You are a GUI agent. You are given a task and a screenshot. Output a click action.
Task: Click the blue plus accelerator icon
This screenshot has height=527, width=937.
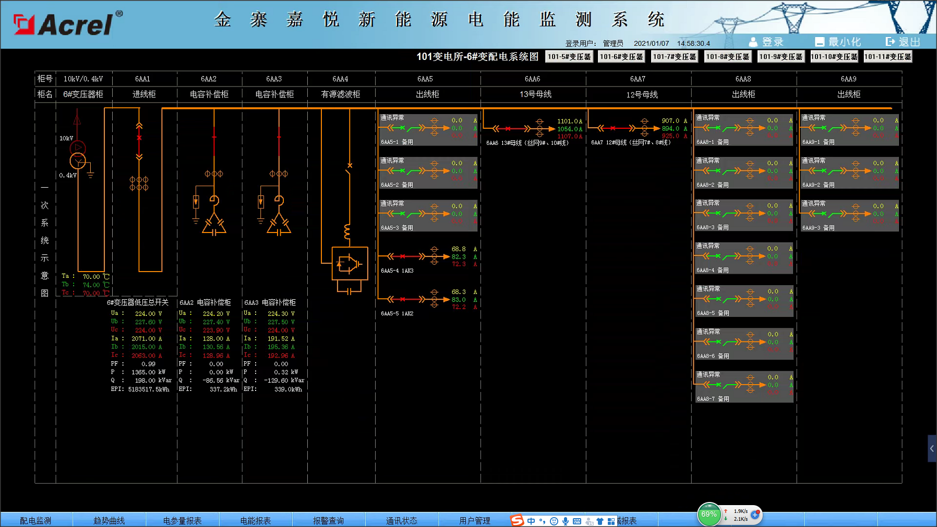[755, 514]
